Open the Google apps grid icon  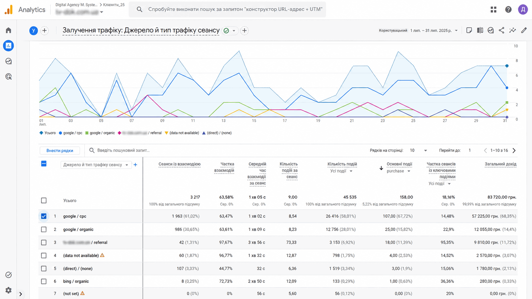coord(493,10)
